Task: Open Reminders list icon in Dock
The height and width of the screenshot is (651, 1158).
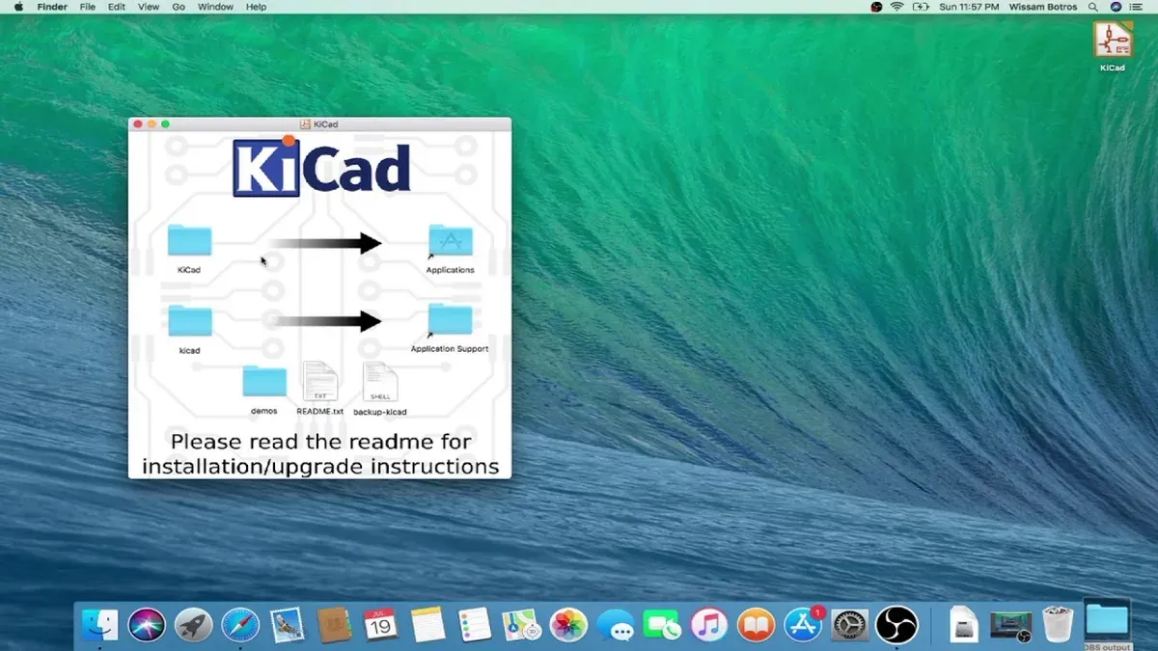Action: [x=475, y=625]
